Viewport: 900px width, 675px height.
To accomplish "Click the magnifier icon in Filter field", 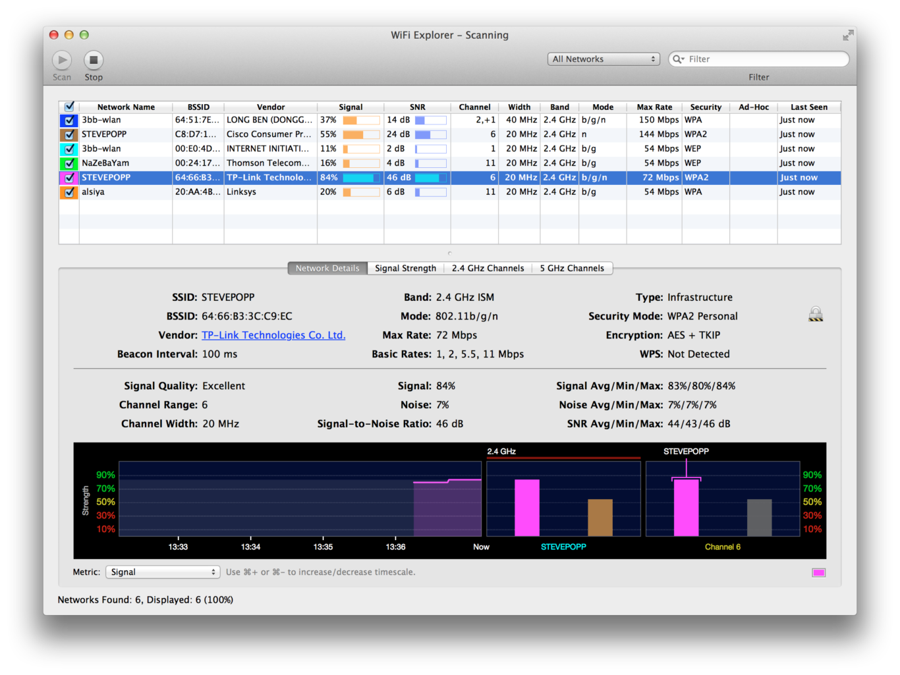I will (678, 59).
